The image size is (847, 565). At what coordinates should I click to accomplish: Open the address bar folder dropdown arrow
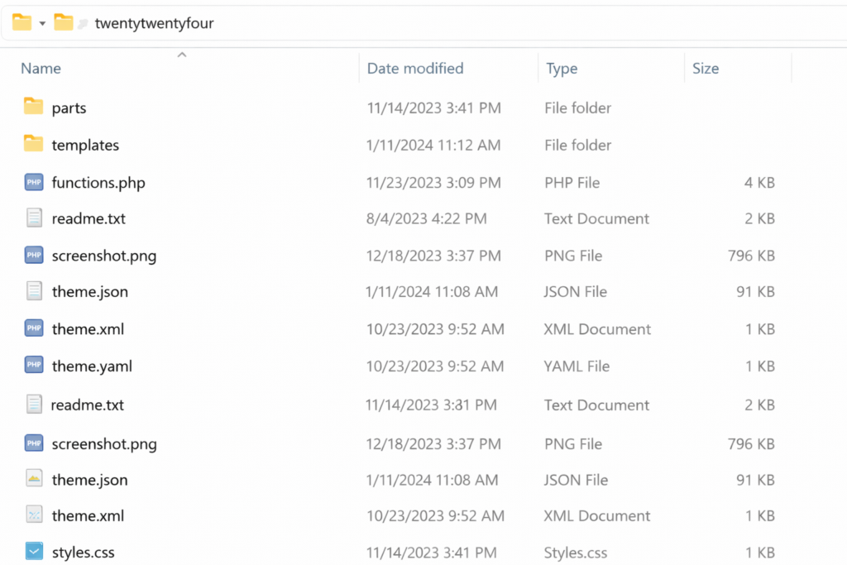[42, 23]
